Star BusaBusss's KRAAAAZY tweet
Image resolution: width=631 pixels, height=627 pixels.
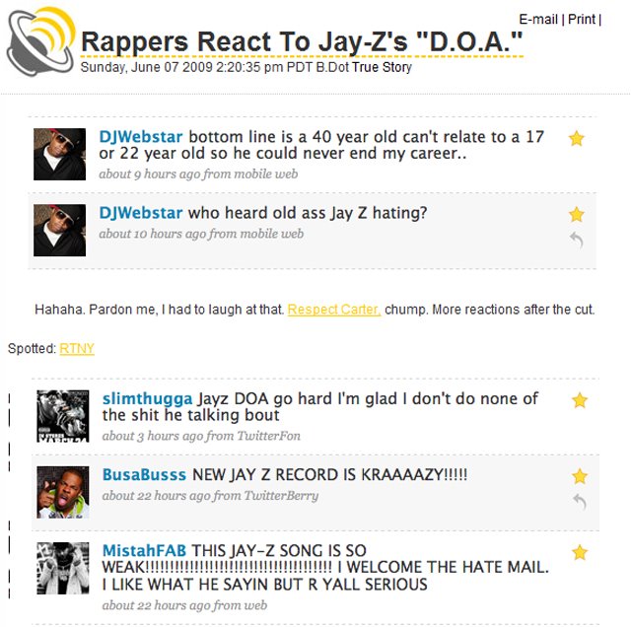580,476
